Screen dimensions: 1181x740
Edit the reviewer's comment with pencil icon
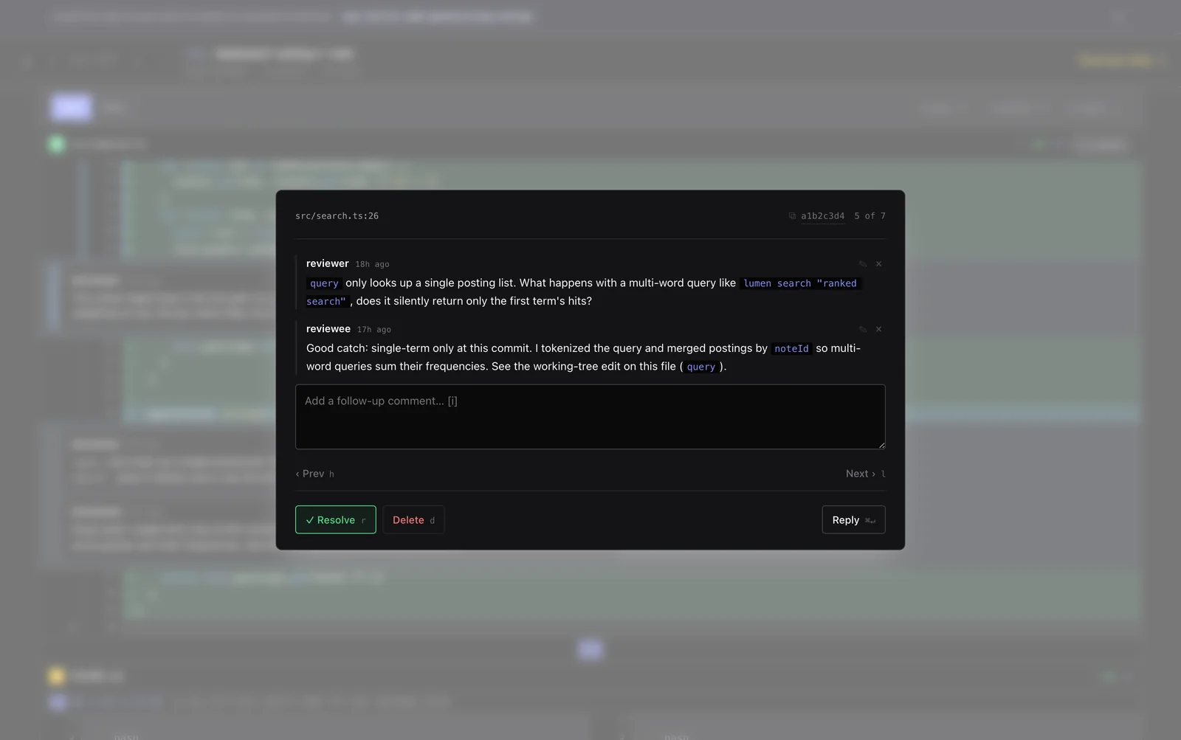click(x=863, y=264)
